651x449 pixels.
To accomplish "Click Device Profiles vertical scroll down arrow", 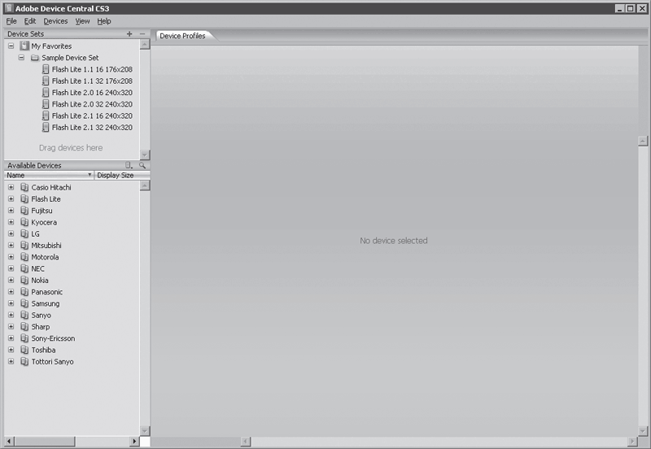I will (x=643, y=431).
